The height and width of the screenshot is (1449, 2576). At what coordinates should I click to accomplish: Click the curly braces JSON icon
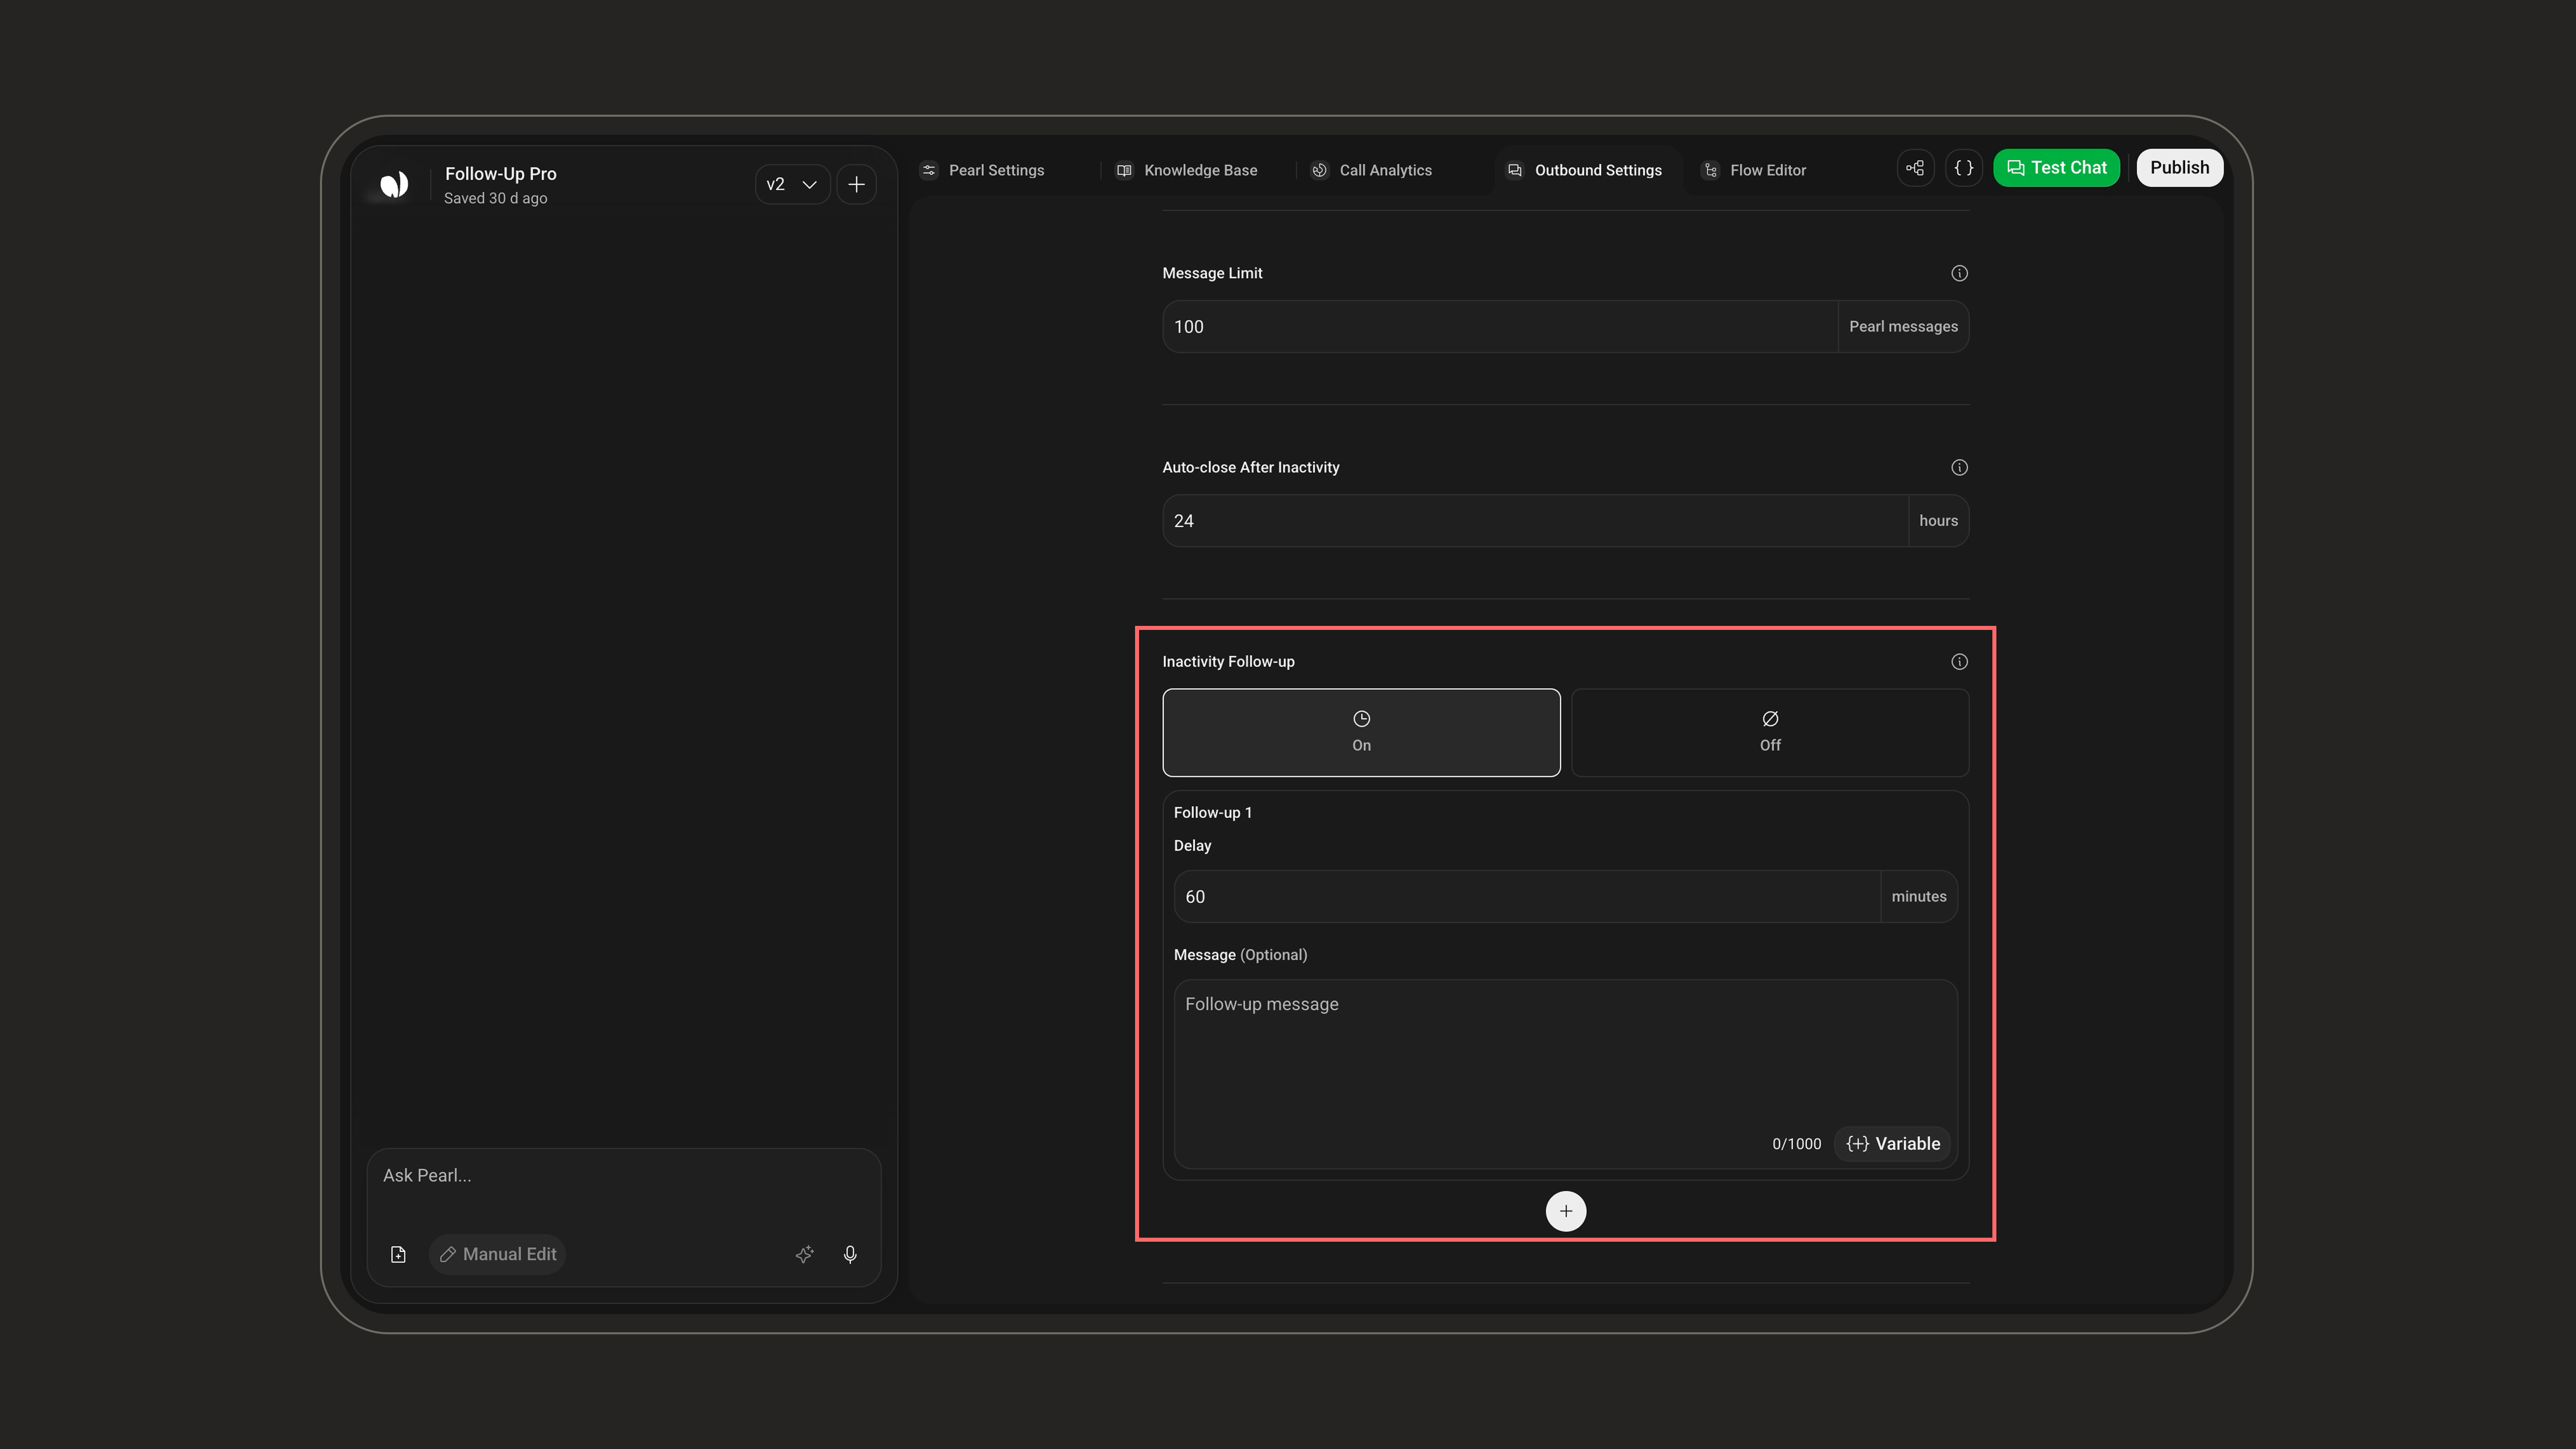(1964, 168)
